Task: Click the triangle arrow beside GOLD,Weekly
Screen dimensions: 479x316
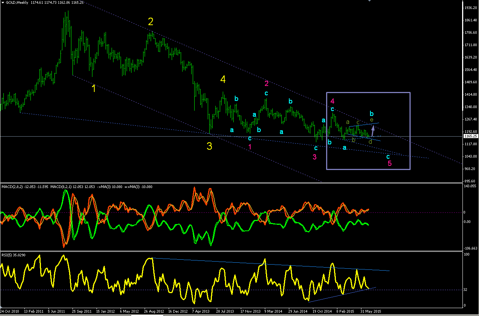Action: (x=3, y=3)
